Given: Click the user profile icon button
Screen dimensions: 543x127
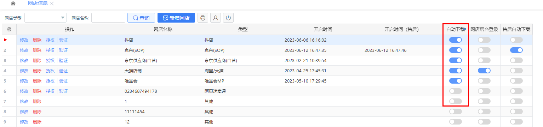Looking at the screenshot, I should 216,18.
